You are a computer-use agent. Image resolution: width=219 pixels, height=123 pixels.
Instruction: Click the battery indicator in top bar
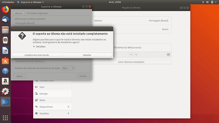[x=212, y=2]
